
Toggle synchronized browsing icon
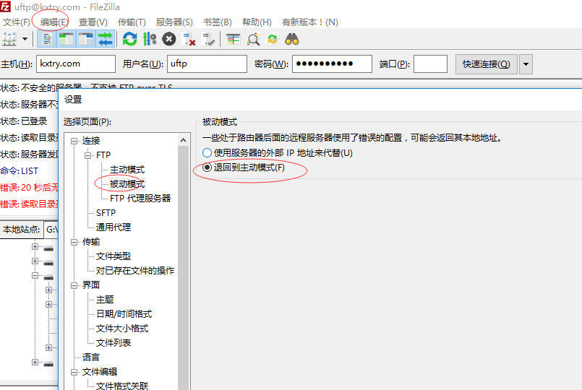[273, 39]
